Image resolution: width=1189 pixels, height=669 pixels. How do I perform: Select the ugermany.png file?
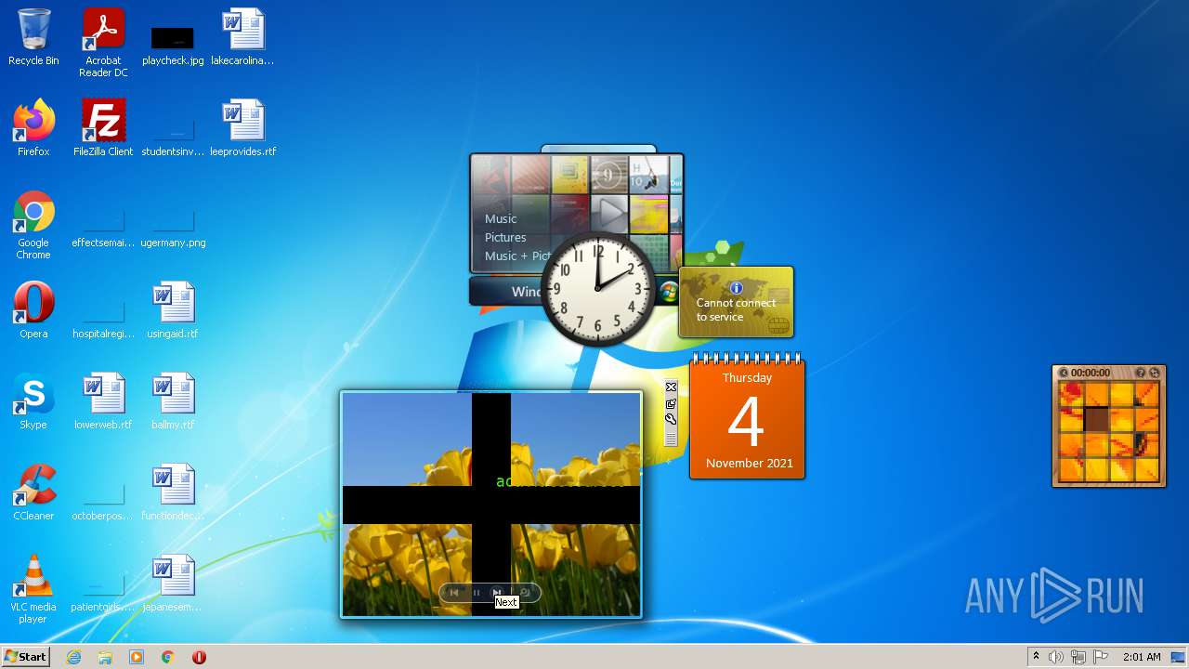click(173, 230)
